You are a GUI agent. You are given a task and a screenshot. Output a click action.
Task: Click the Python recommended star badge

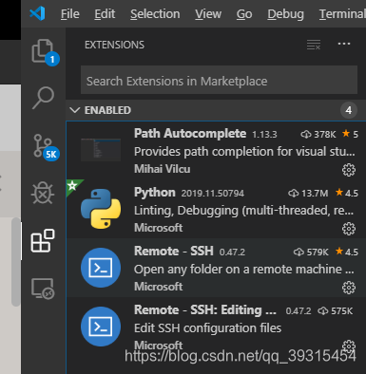pyautogui.click(x=72, y=185)
